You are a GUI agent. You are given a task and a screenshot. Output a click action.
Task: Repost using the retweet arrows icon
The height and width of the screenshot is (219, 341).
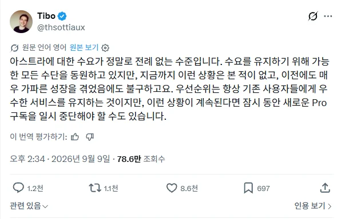click(95, 188)
